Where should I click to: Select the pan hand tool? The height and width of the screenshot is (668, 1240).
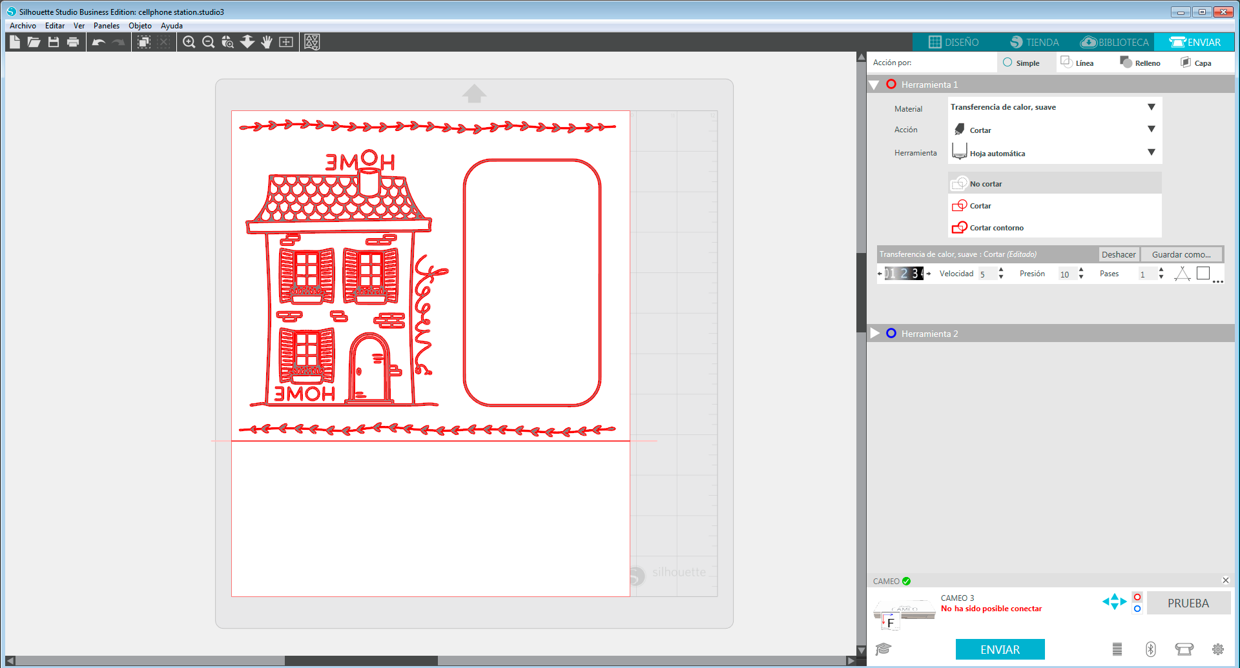click(267, 42)
